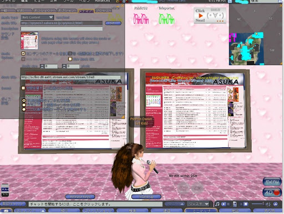Click the music note icon in media controls

coord(217,204)
